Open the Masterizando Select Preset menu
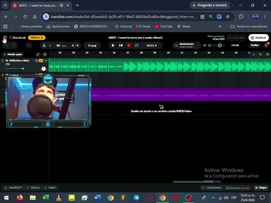271x203 pixels. tap(187, 45)
